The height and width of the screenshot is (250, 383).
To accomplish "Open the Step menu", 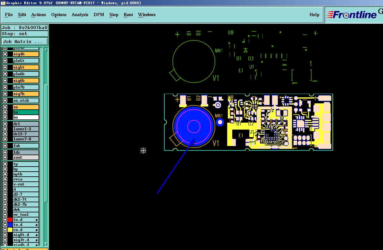I will coord(114,15).
